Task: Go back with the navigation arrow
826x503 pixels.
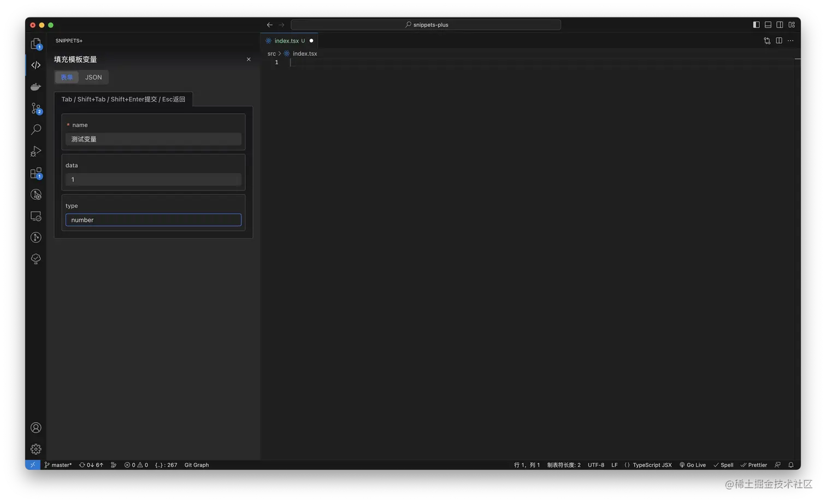Action: click(269, 25)
